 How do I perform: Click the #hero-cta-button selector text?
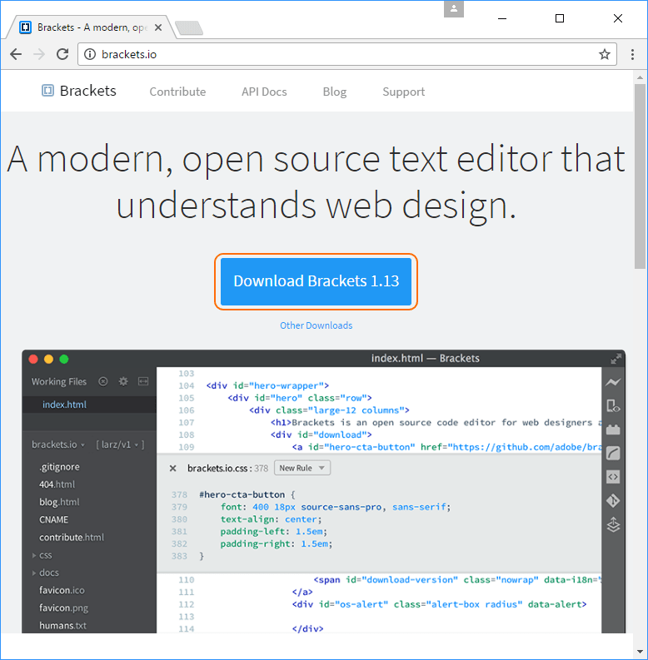tap(242, 494)
